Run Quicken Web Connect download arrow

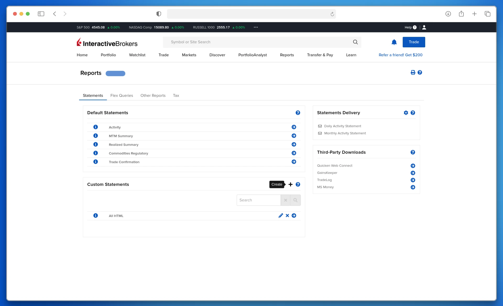pos(413,166)
